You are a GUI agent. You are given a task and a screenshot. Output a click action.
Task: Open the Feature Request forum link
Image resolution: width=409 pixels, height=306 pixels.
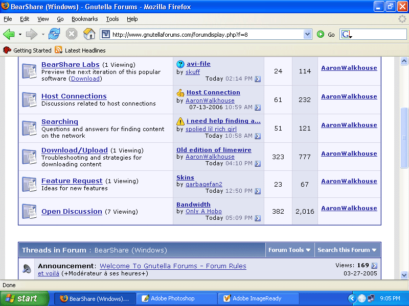tap(72, 181)
